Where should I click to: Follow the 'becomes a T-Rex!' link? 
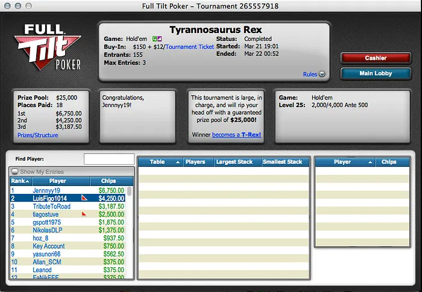[236, 135]
